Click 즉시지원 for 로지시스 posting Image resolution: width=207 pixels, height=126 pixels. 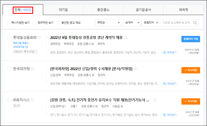coord(191,101)
